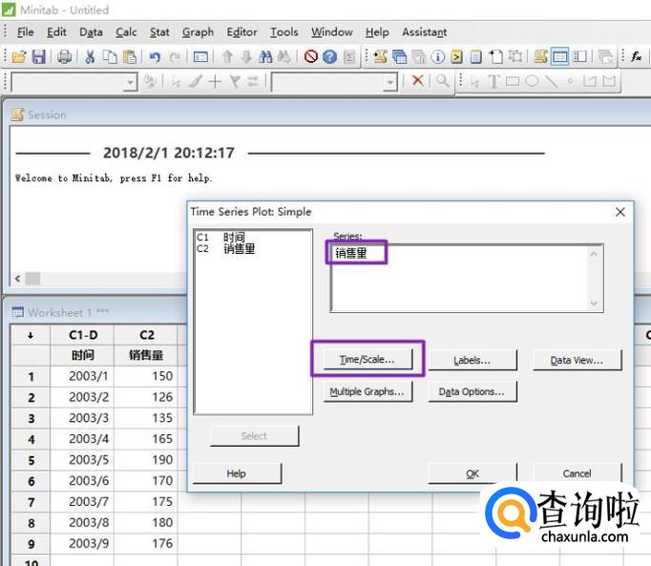Open the Data menu
This screenshot has height=566, width=651.
tap(91, 32)
